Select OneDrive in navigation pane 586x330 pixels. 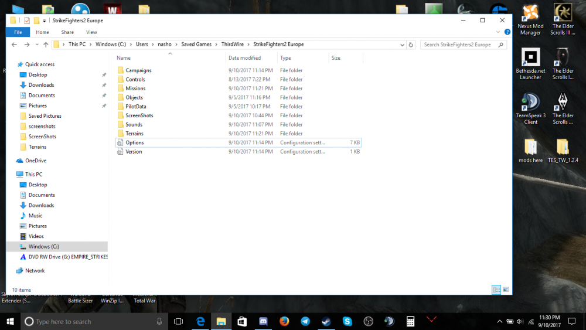pos(36,161)
